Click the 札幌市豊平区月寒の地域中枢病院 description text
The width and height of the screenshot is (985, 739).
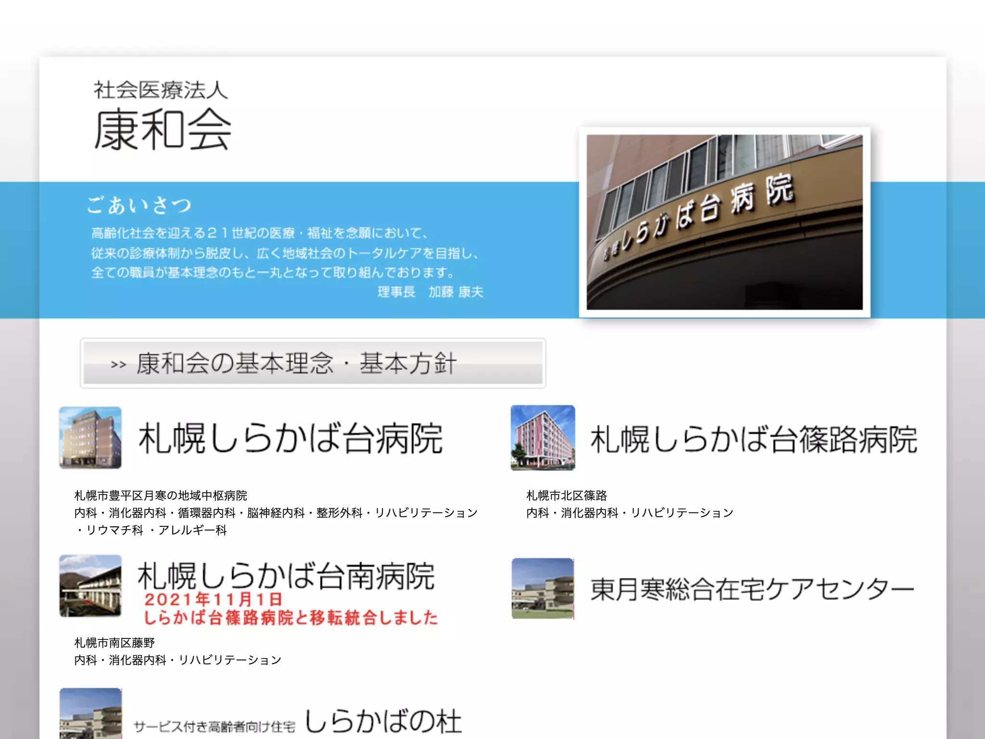161,495
